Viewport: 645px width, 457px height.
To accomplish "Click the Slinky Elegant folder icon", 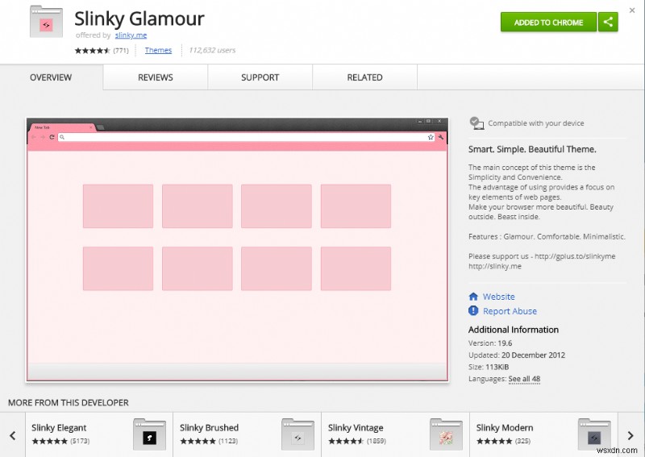I will click(x=149, y=434).
